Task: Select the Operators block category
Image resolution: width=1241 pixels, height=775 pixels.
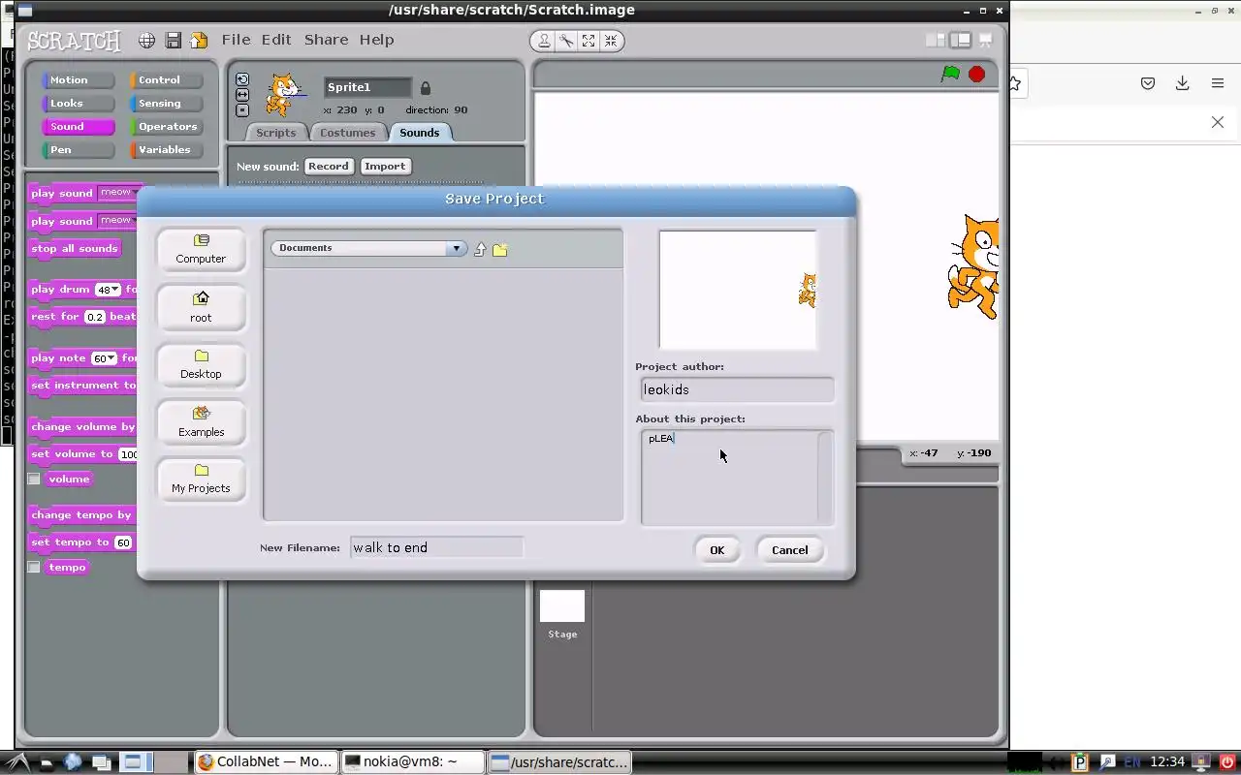Action: pos(166,127)
